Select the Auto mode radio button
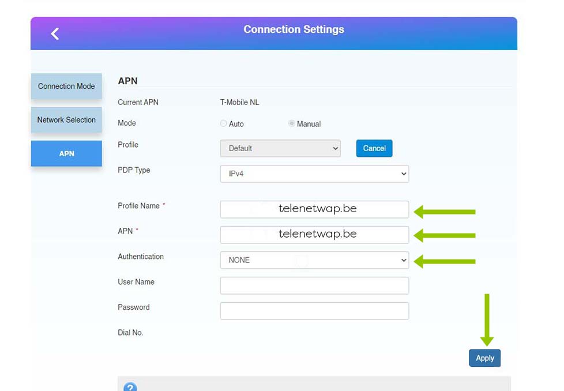564x391 pixels. click(x=224, y=123)
